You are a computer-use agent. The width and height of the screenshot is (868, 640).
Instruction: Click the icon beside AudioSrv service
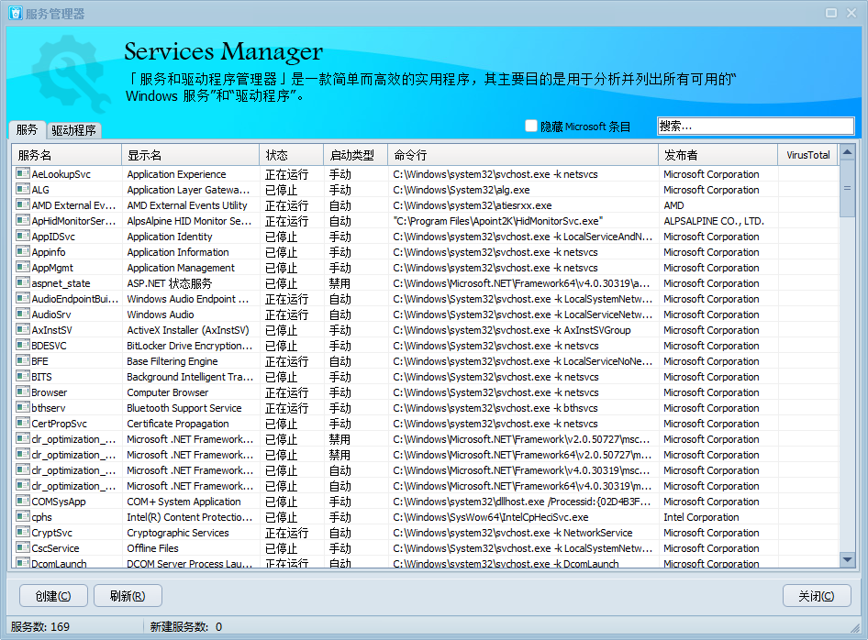(23, 314)
